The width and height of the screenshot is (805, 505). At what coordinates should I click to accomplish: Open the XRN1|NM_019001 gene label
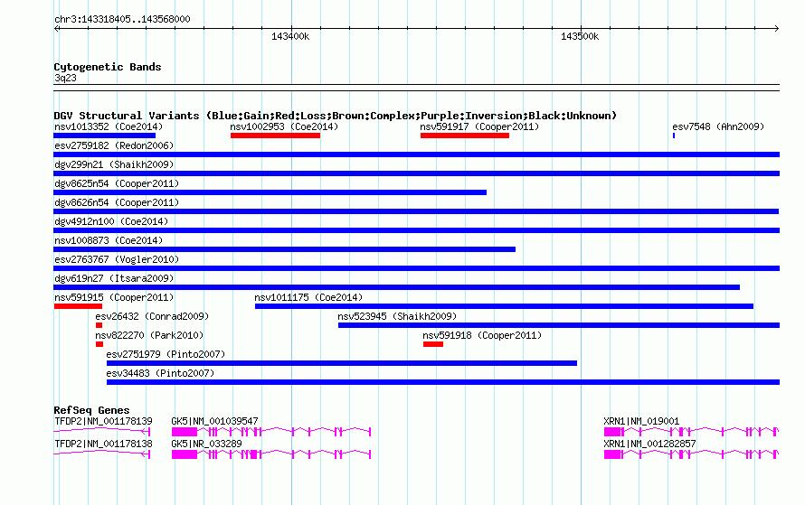[641, 421]
